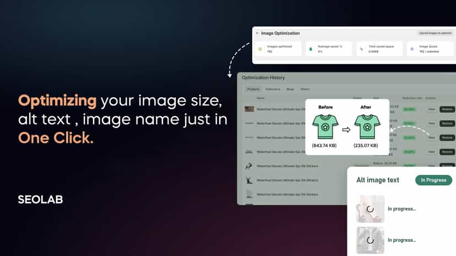Click the purple Image Quota icon
Image resolution: width=456 pixels, height=256 pixels.
click(412, 49)
